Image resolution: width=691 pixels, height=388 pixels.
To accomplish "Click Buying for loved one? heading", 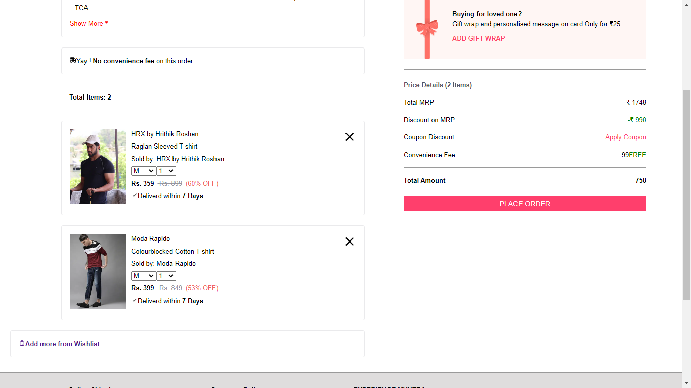I will (487, 14).
